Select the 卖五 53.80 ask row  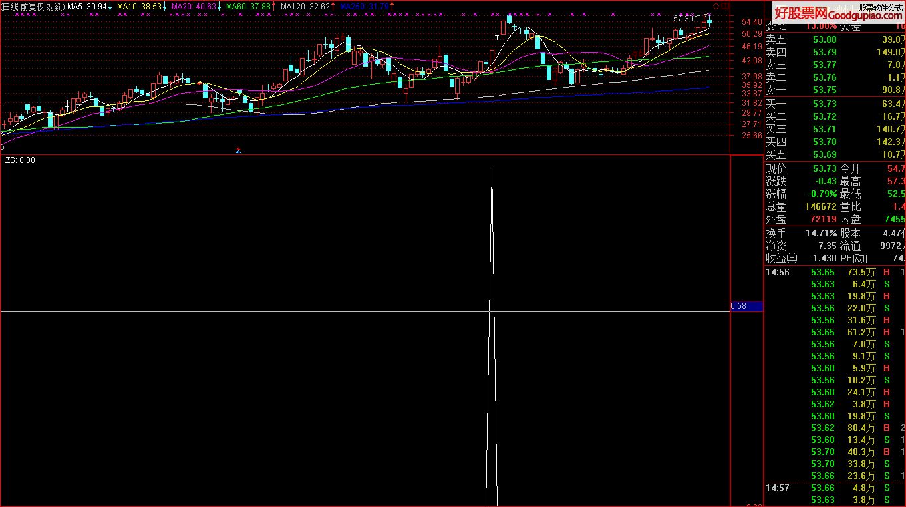coord(835,40)
